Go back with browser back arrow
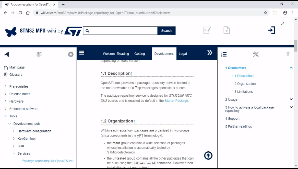Viewport: 298px width, 169px height. [x=5, y=13]
